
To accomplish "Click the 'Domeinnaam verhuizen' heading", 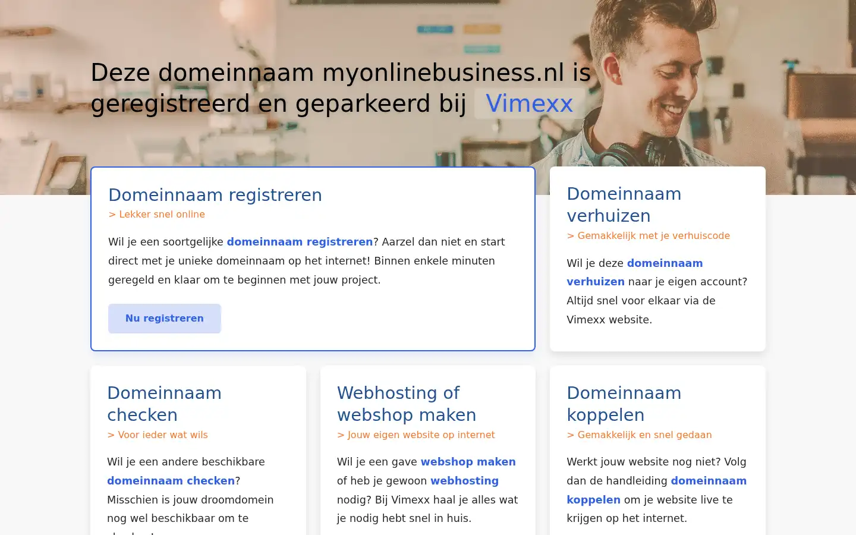I will [x=624, y=204].
